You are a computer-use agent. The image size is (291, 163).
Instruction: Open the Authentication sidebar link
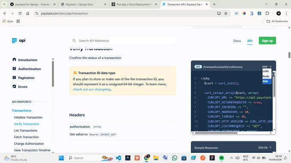point(30,69)
